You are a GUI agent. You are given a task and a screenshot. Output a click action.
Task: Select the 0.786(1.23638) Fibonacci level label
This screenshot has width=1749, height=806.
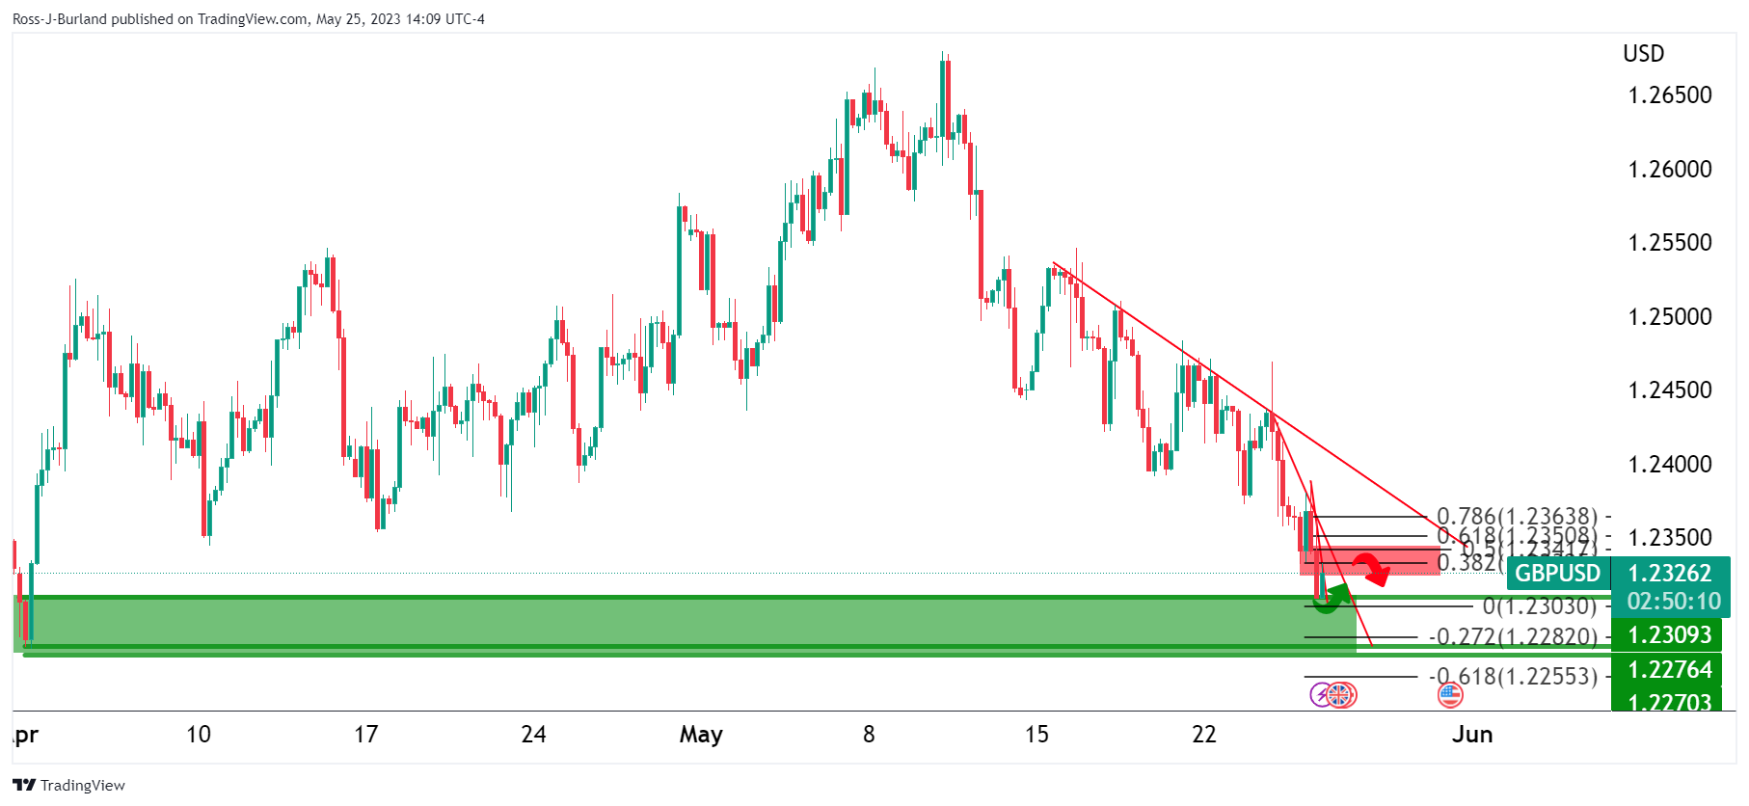pos(1517,517)
